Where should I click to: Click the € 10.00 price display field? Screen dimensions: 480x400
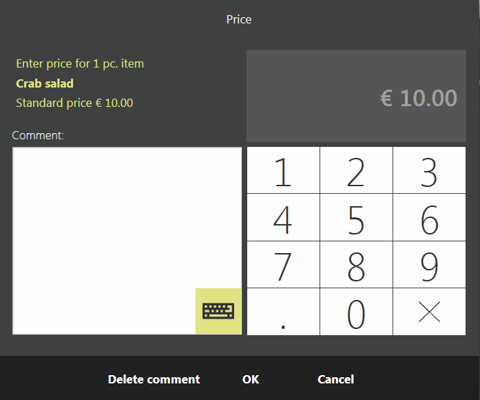[x=356, y=97]
